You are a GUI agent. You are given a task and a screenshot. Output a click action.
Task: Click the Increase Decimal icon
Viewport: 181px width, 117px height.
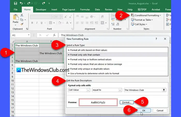point(113,24)
